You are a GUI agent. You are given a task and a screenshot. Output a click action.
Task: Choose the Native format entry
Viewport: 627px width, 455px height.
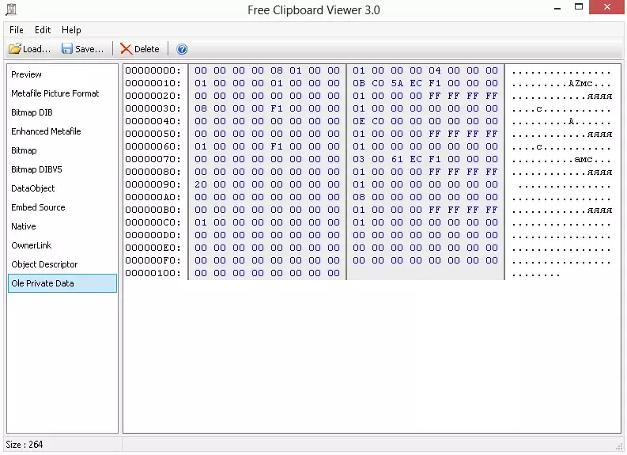pos(62,226)
